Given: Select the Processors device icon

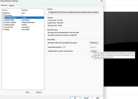Looking at the screenshot, I should (x=3, y=15).
